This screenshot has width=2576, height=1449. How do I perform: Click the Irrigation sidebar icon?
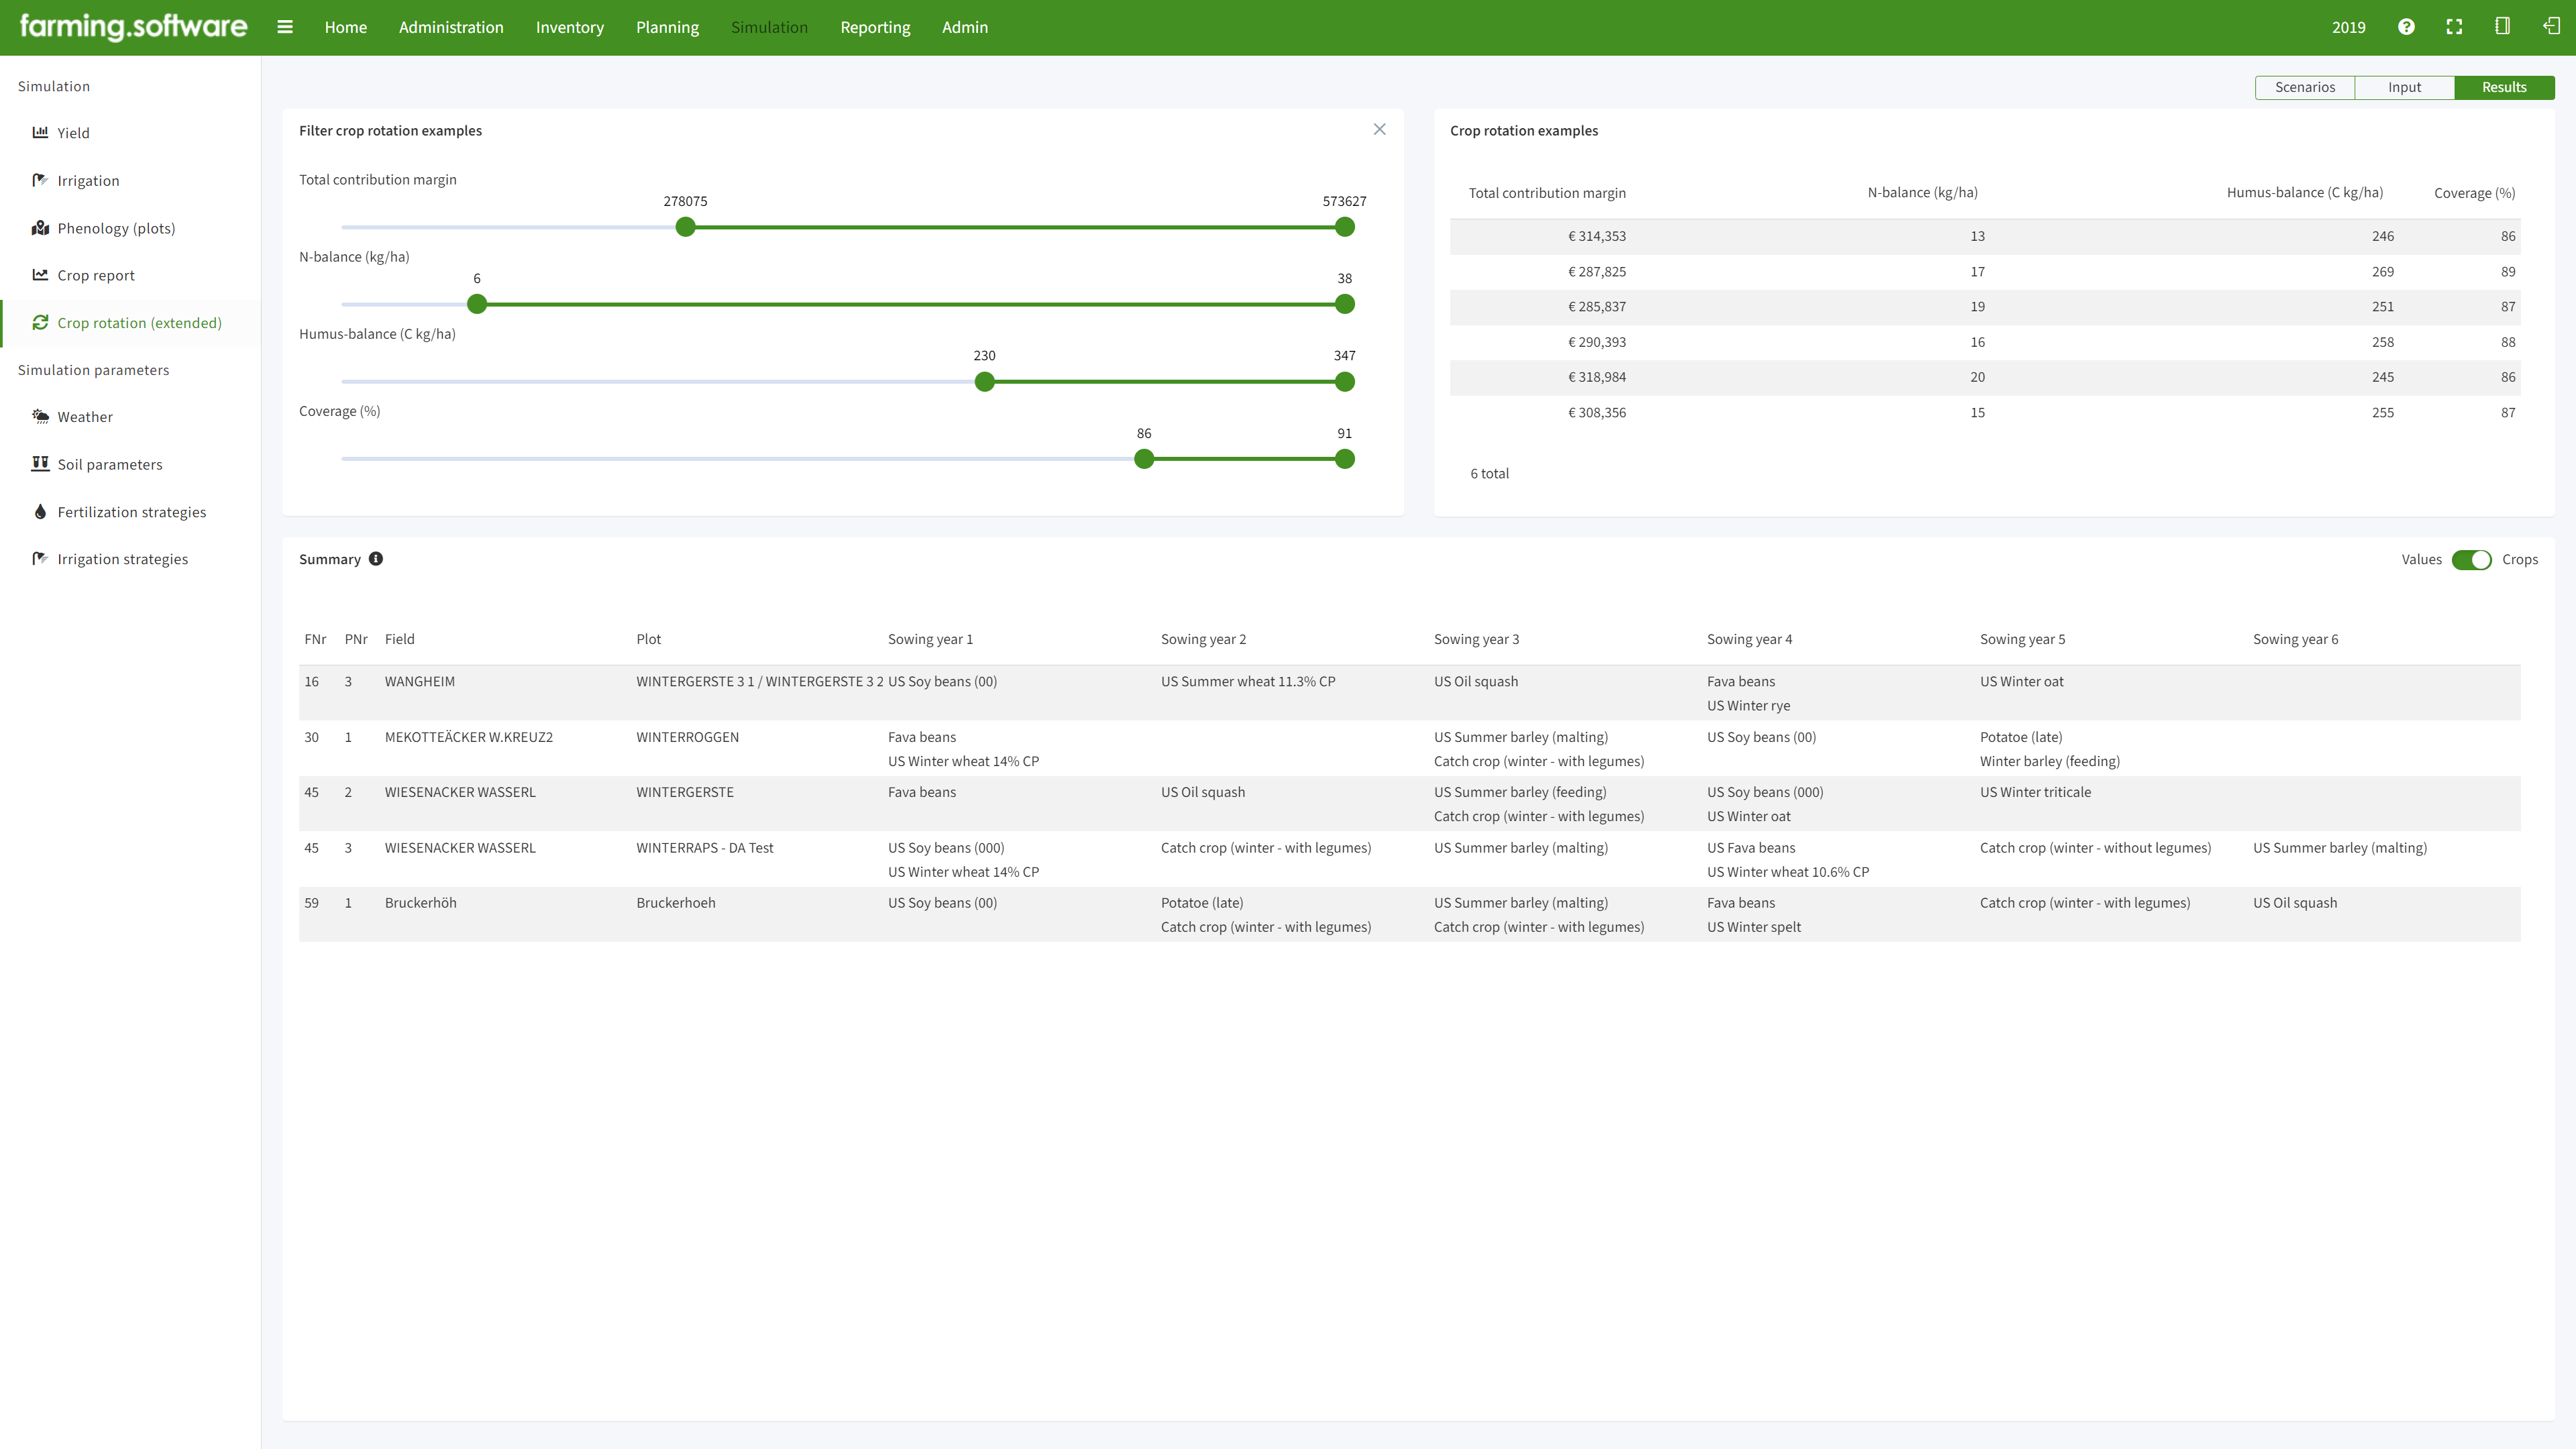click(x=40, y=180)
